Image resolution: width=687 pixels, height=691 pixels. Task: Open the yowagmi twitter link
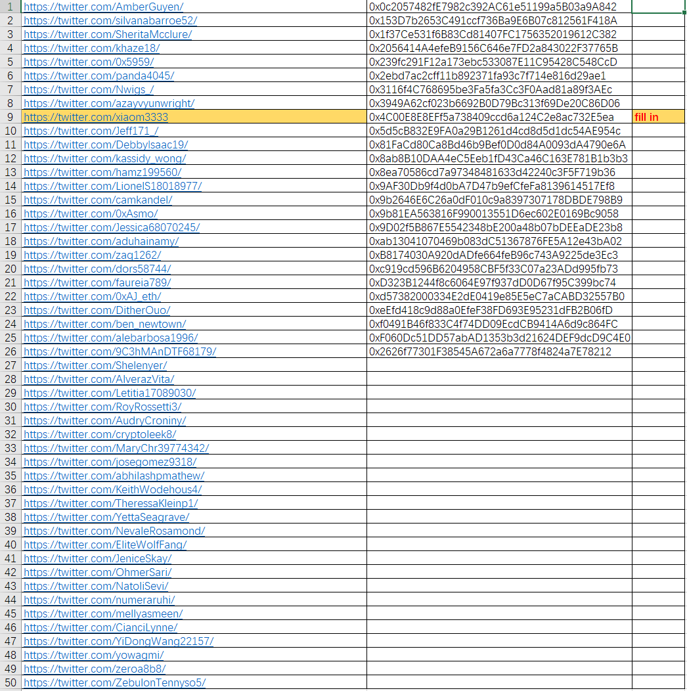click(94, 655)
